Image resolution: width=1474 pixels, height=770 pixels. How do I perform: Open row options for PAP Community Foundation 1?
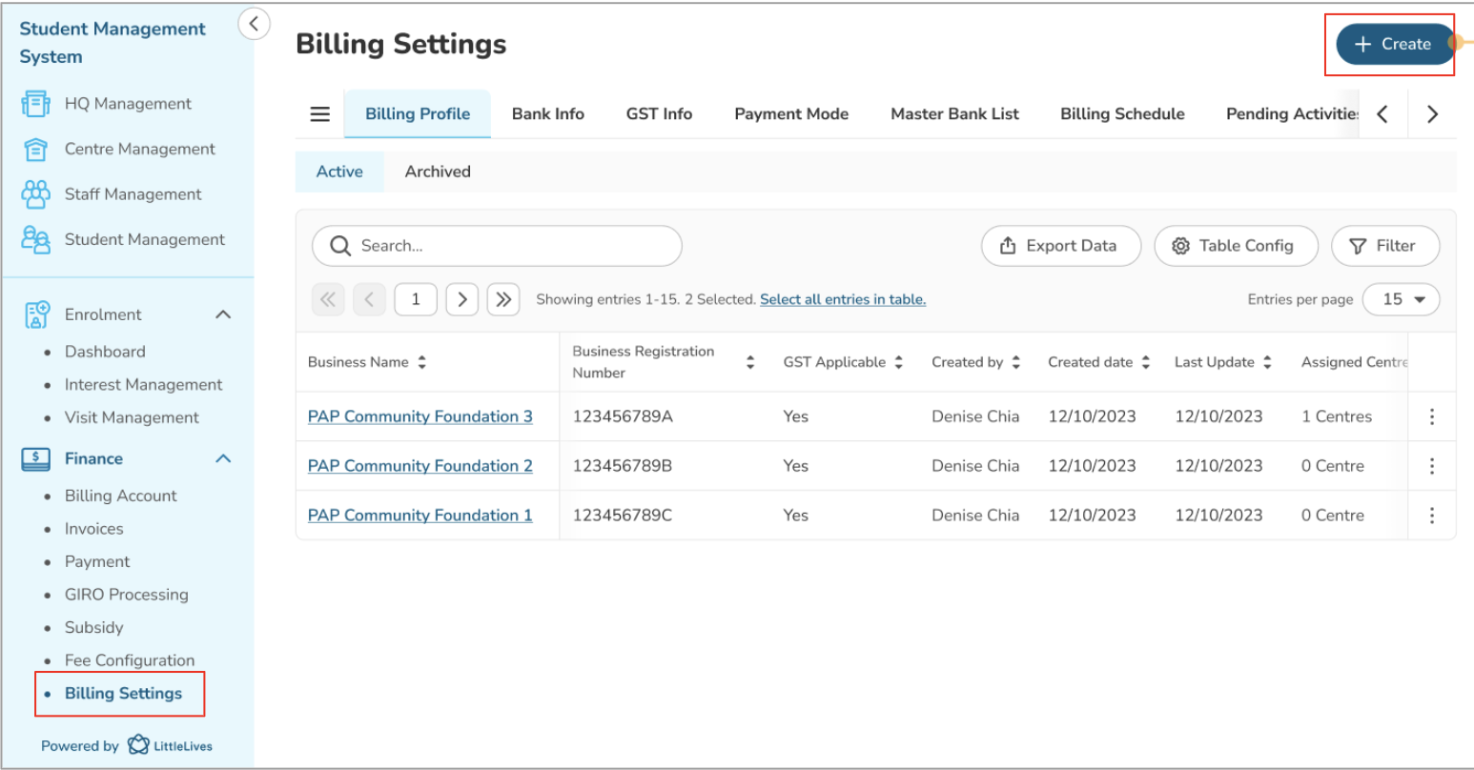pos(1431,516)
